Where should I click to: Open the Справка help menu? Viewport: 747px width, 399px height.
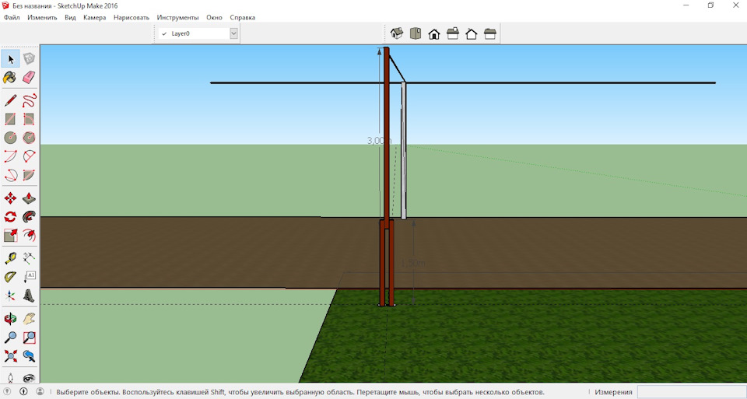coord(243,17)
